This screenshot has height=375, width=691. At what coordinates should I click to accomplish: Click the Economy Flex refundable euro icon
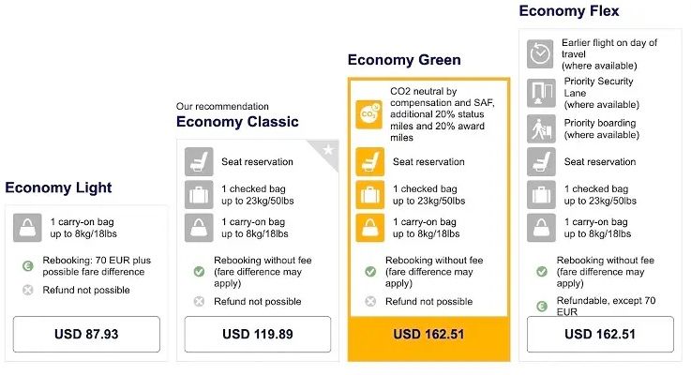click(x=541, y=306)
